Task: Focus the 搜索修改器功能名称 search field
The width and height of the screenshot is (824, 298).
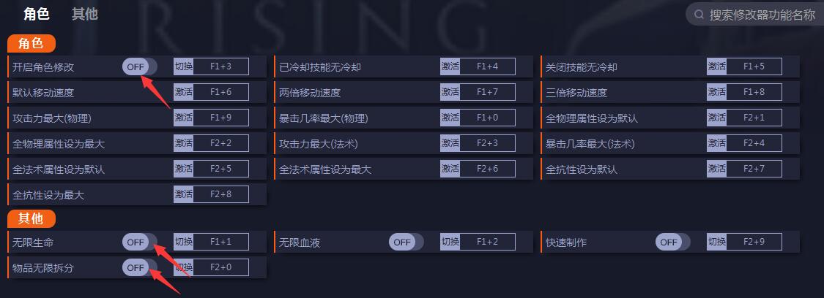Action: coord(762,15)
